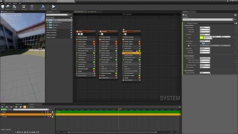Toggle Fountain's Sprite Renderer checkbox
The width and height of the screenshot is (238, 134).
tap(116, 78)
